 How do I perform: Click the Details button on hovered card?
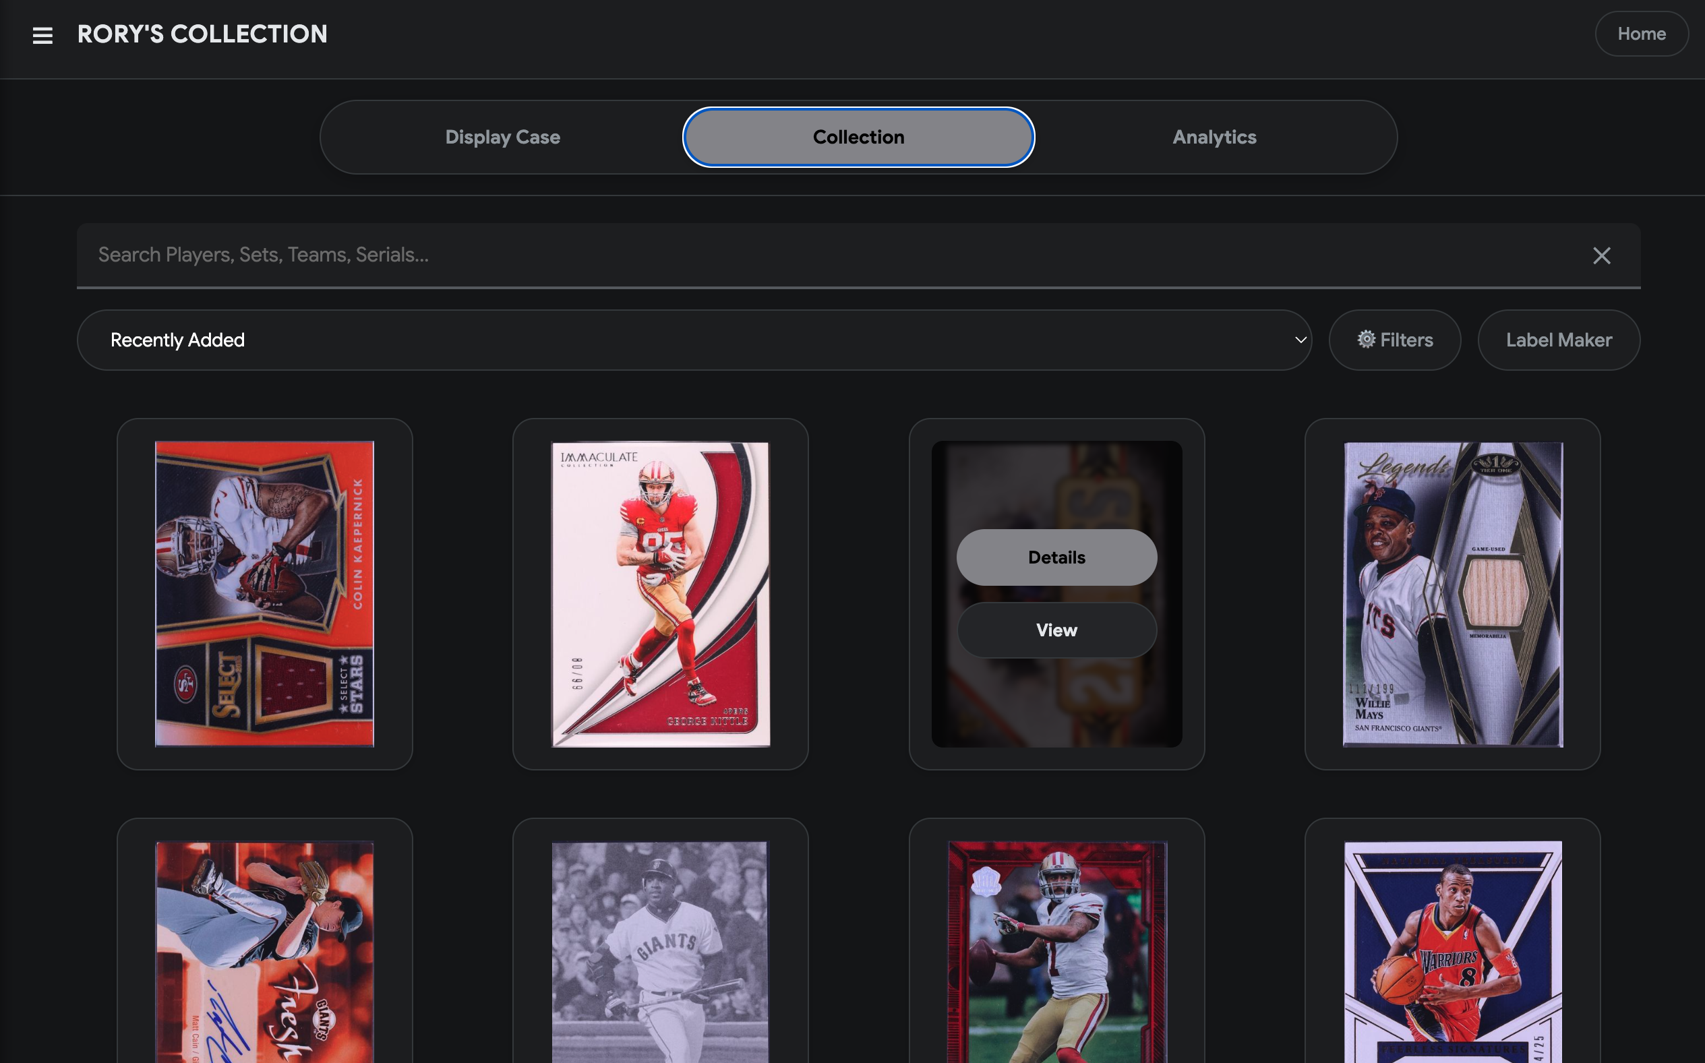coord(1056,557)
